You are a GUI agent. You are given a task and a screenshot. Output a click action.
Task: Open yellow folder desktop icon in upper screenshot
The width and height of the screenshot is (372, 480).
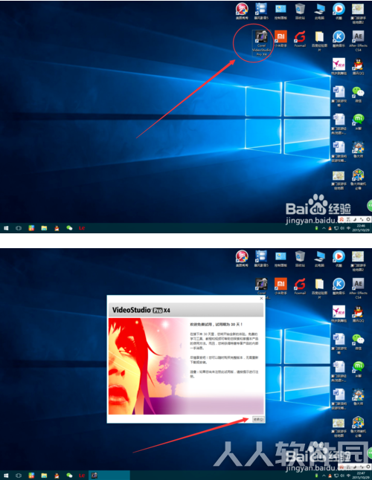[319, 41]
